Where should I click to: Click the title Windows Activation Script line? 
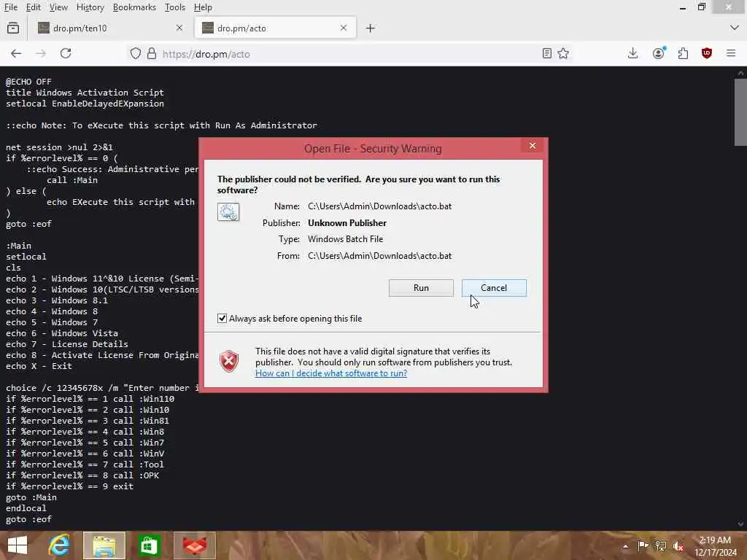click(x=85, y=93)
